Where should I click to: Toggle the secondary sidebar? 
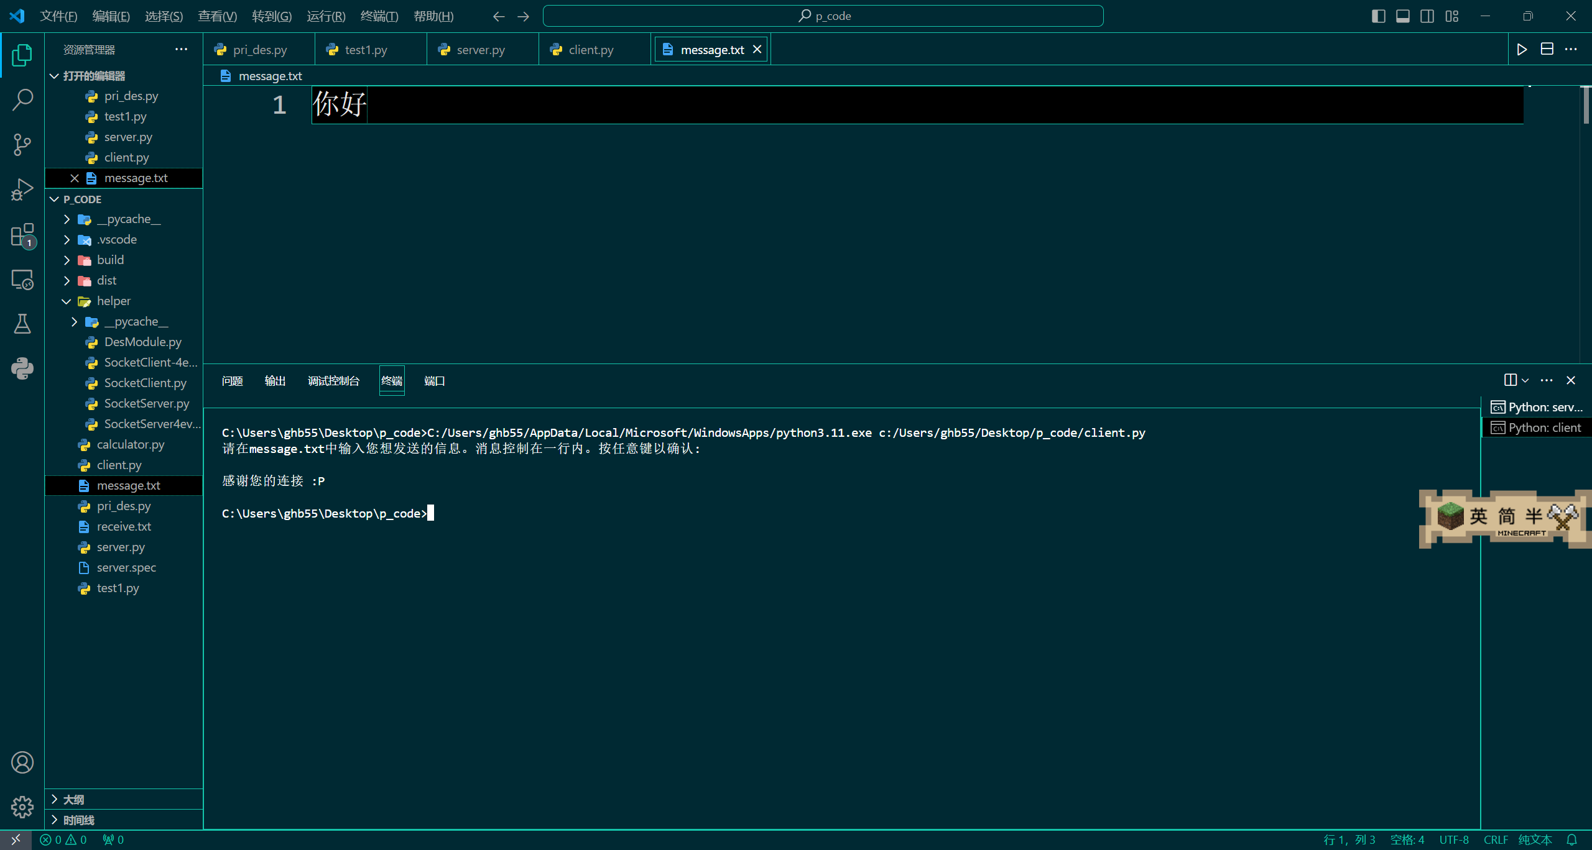pyautogui.click(x=1427, y=16)
